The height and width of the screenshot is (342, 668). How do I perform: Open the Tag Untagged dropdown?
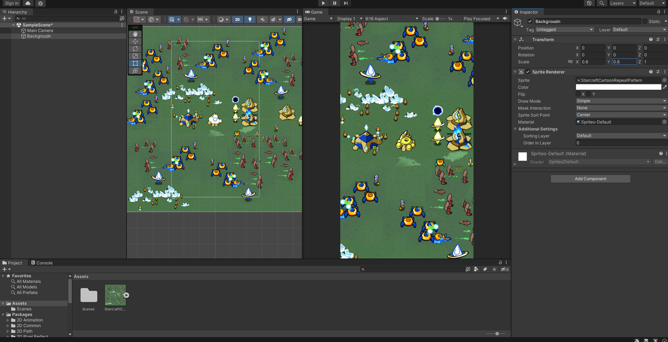click(565, 30)
